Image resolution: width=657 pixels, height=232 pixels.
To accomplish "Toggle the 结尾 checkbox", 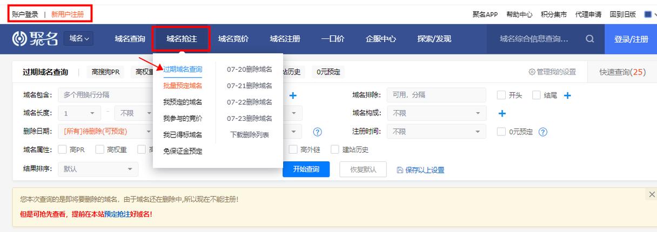I will pos(536,95).
